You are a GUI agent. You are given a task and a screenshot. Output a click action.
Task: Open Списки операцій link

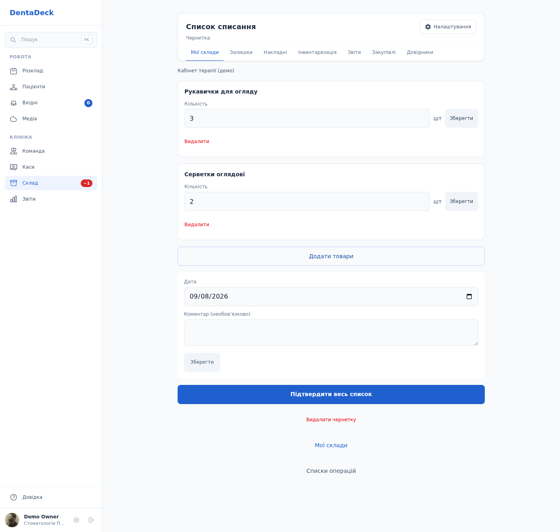coord(331,471)
